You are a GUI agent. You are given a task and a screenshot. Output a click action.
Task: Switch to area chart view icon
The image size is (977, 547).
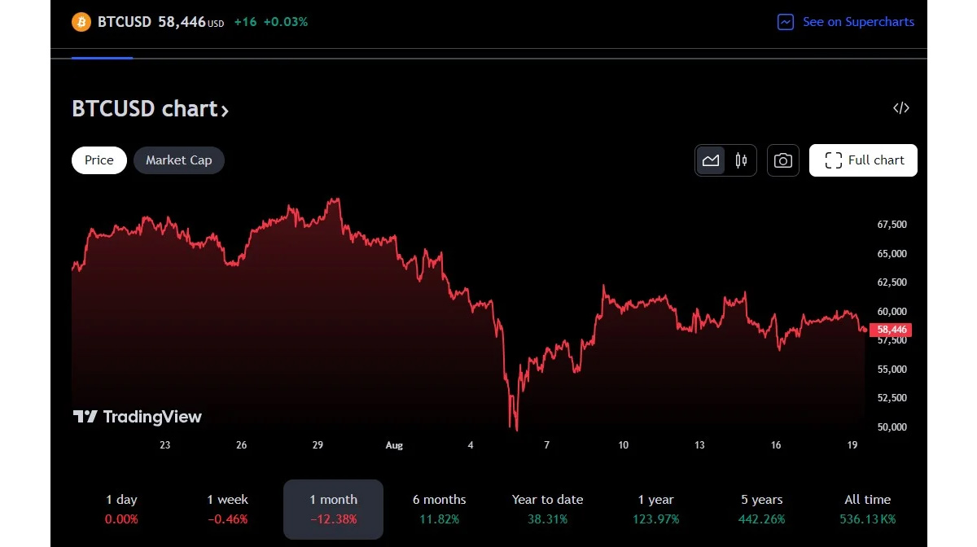pyautogui.click(x=711, y=160)
